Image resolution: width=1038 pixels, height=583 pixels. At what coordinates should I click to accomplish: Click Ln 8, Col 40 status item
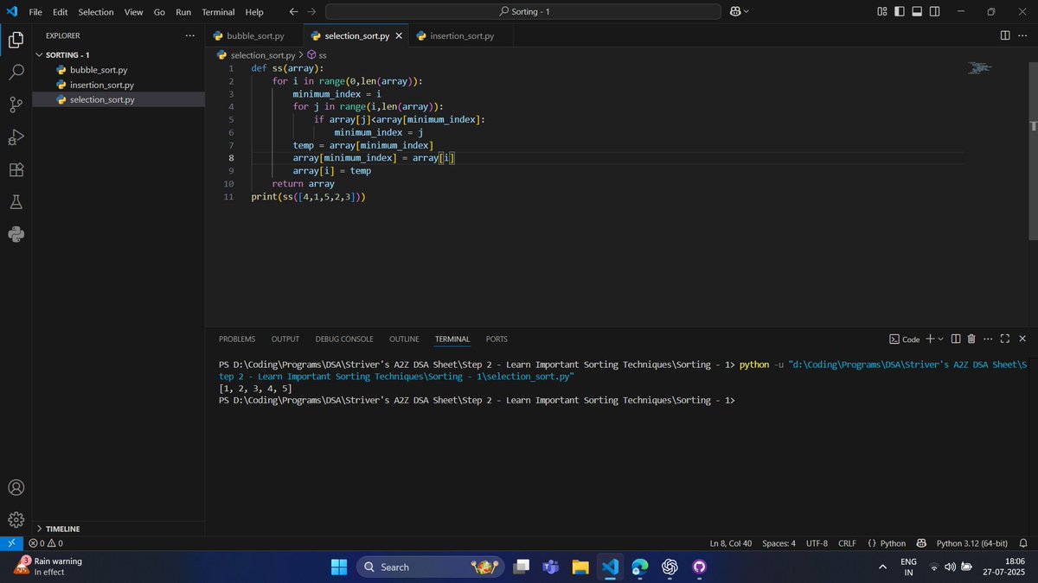730,543
